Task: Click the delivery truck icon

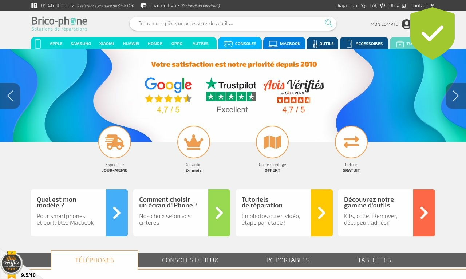Action: tap(115, 142)
